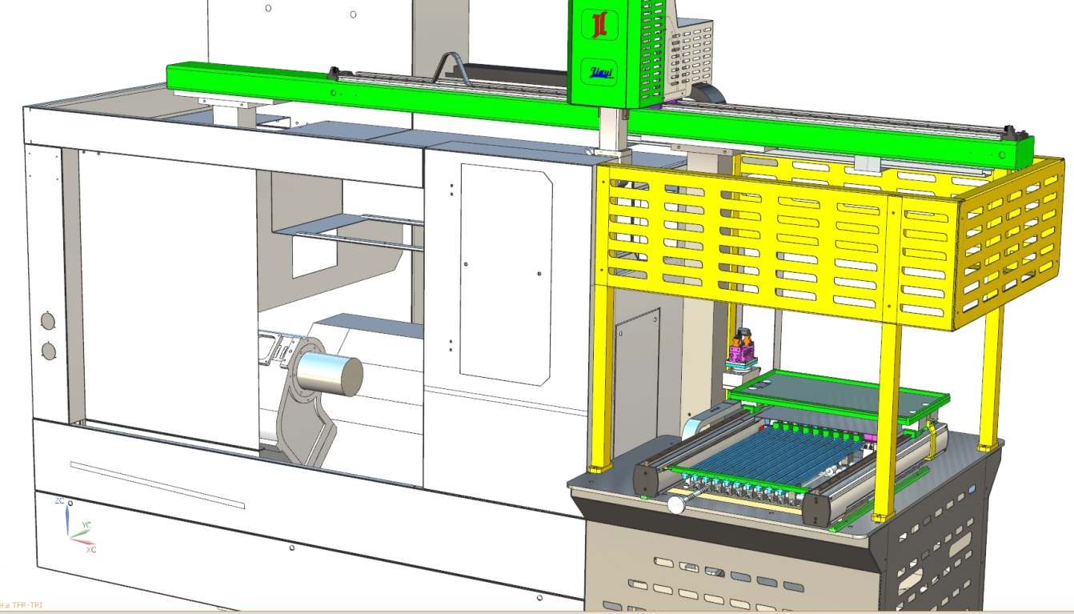The width and height of the screenshot is (1074, 614).
Task: Pick the silver cylindrical workpiece in the lathe chuck
Action: click(330, 374)
